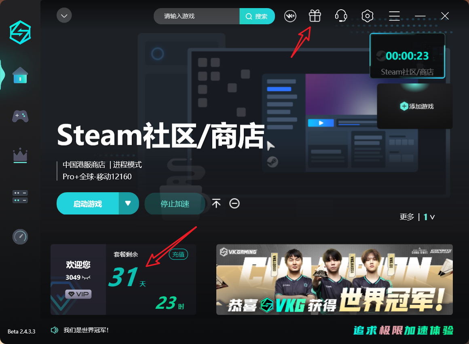Image resolution: width=469 pixels, height=344 pixels.
Task: Open the game library controller icon
Action: click(x=20, y=116)
